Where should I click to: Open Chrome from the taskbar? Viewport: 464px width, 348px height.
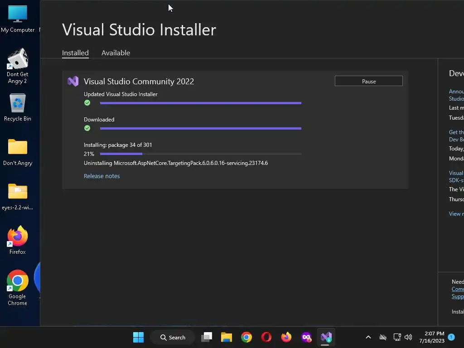point(246,337)
